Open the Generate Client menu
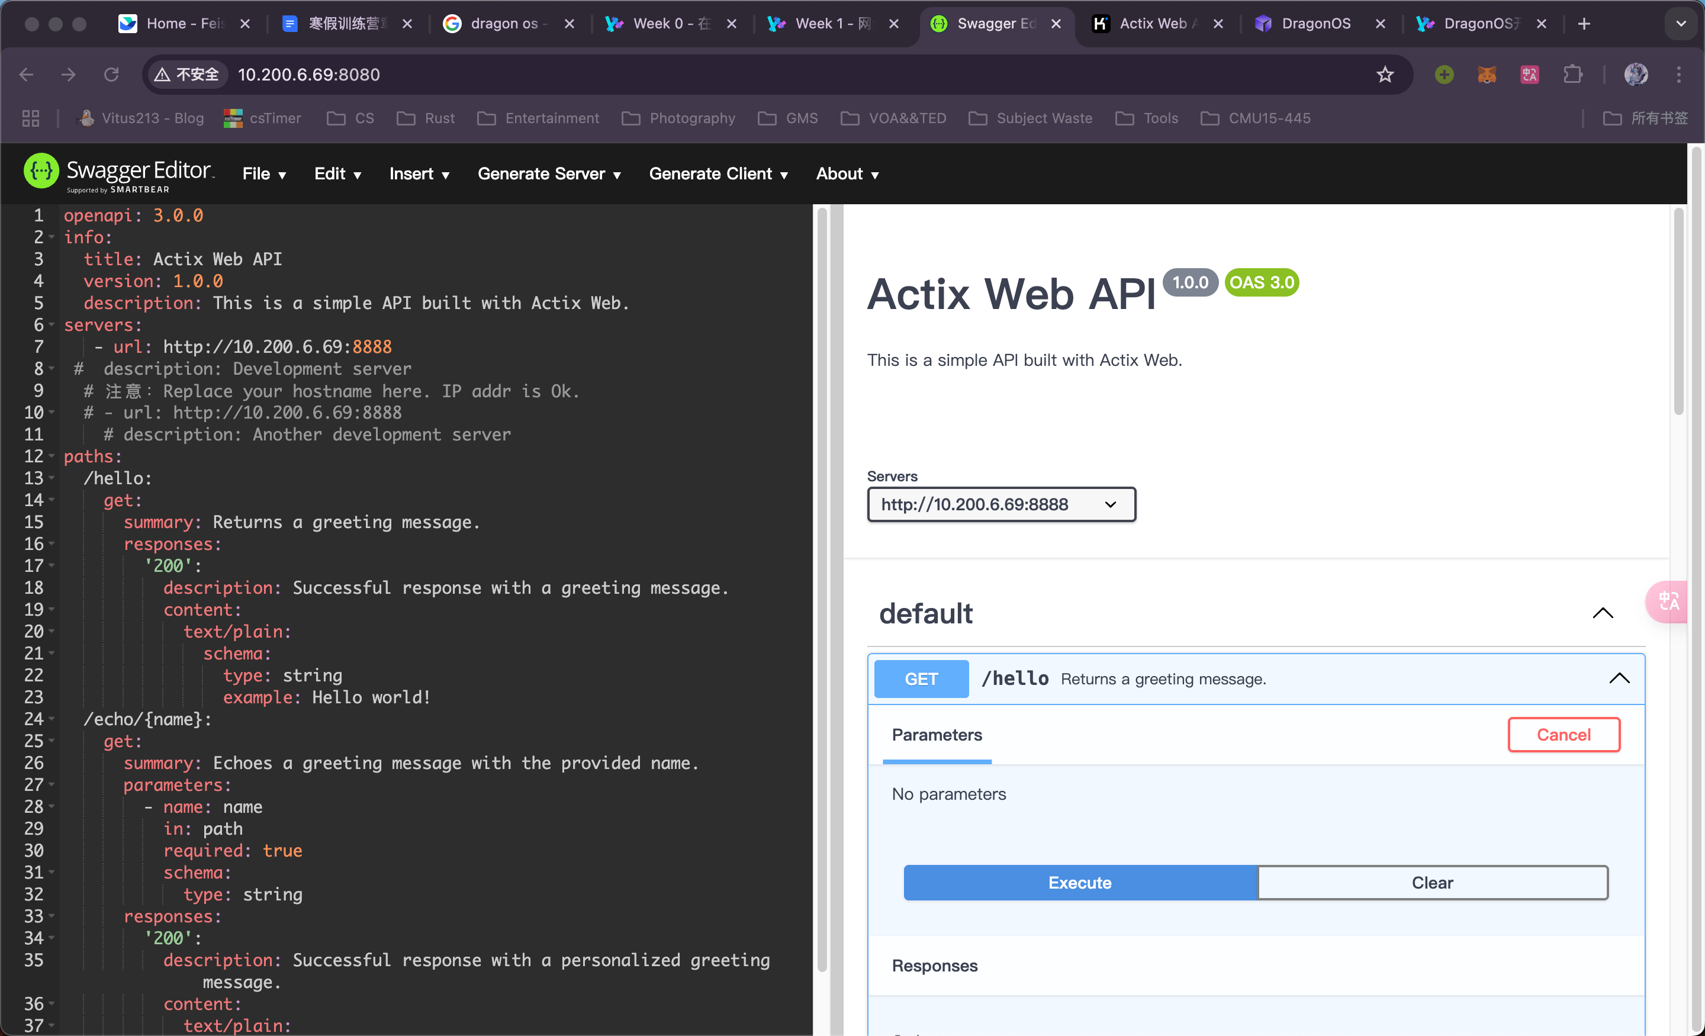Viewport: 1705px width, 1036px height. click(x=718, y=173)
